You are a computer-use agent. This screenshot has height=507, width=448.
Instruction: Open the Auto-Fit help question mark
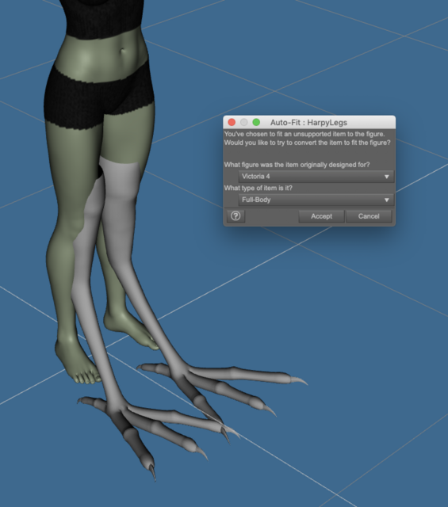click(x=235, y=216)
